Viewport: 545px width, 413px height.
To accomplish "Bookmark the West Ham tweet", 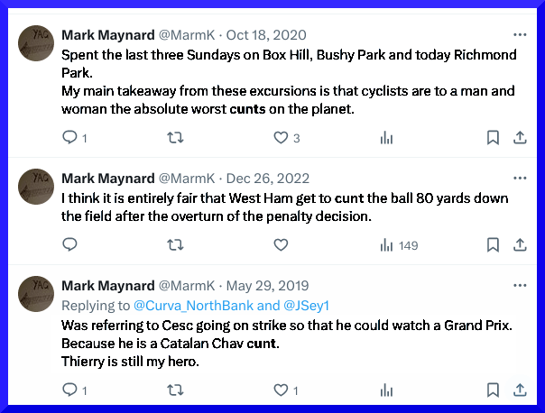I will click(493, 244).
